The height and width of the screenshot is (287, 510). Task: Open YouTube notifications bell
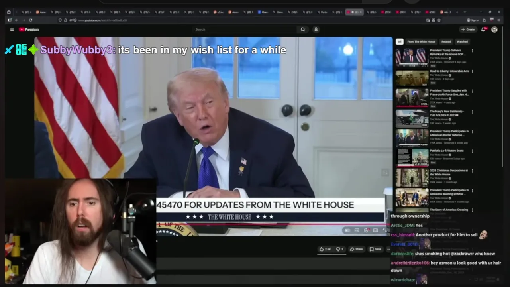(x=484, y=29)
